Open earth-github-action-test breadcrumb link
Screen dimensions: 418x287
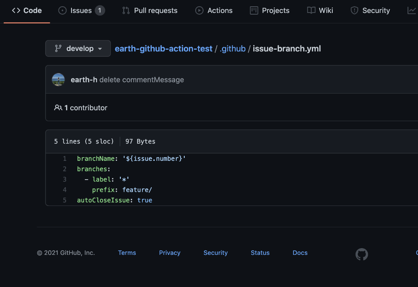tap(163, 48)
